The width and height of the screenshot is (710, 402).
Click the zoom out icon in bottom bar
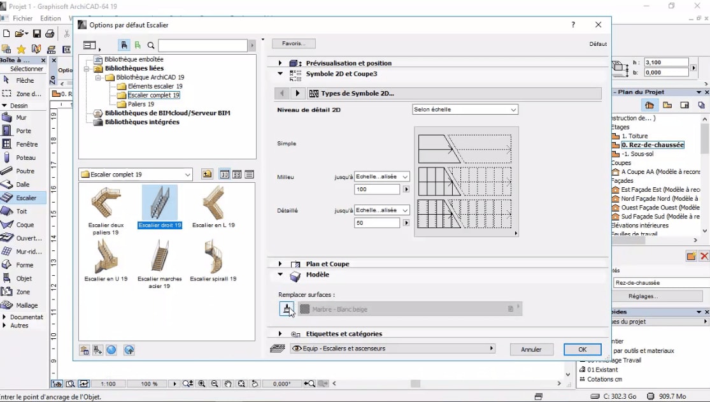[x=215, y=384]
